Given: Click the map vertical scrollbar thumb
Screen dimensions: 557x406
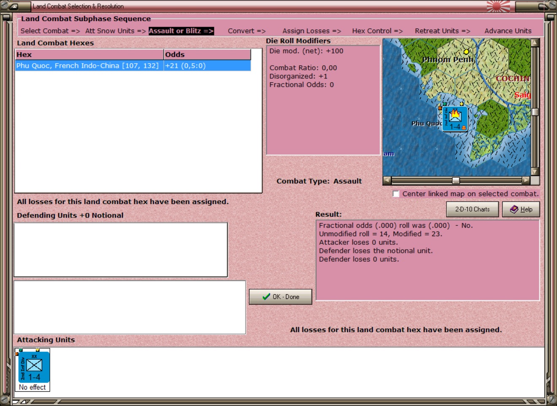Looking at the screenshot, I should 535,112.
